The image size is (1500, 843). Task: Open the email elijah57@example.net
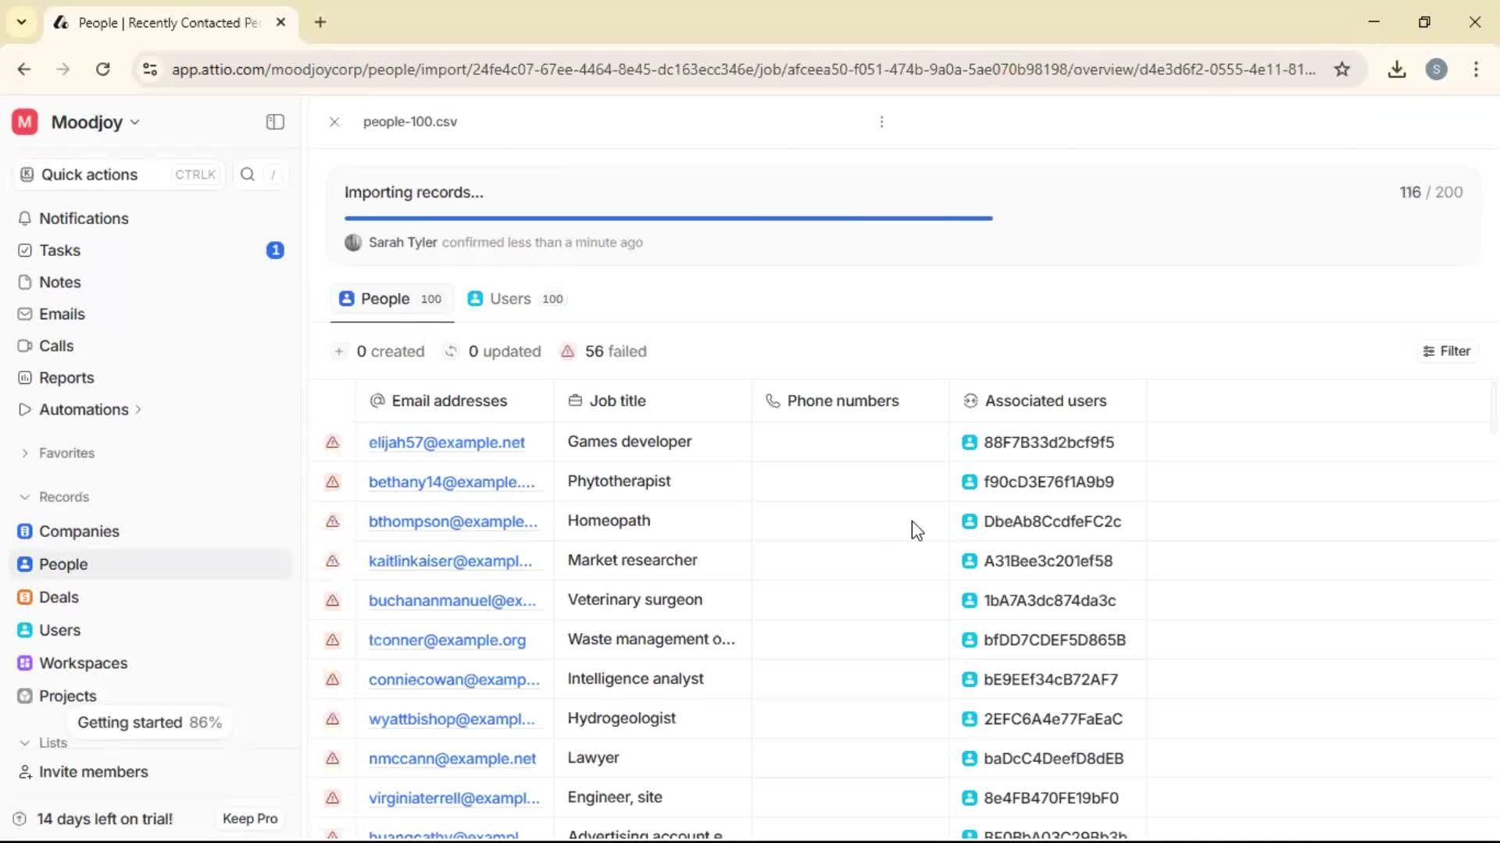[447, 442]
